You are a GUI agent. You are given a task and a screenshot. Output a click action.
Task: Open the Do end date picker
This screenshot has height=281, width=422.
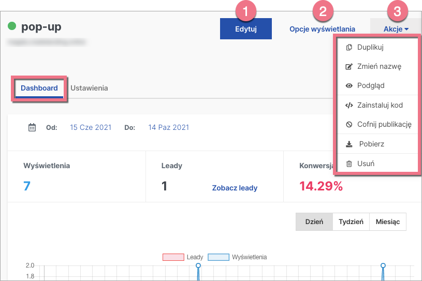point(168,127)
